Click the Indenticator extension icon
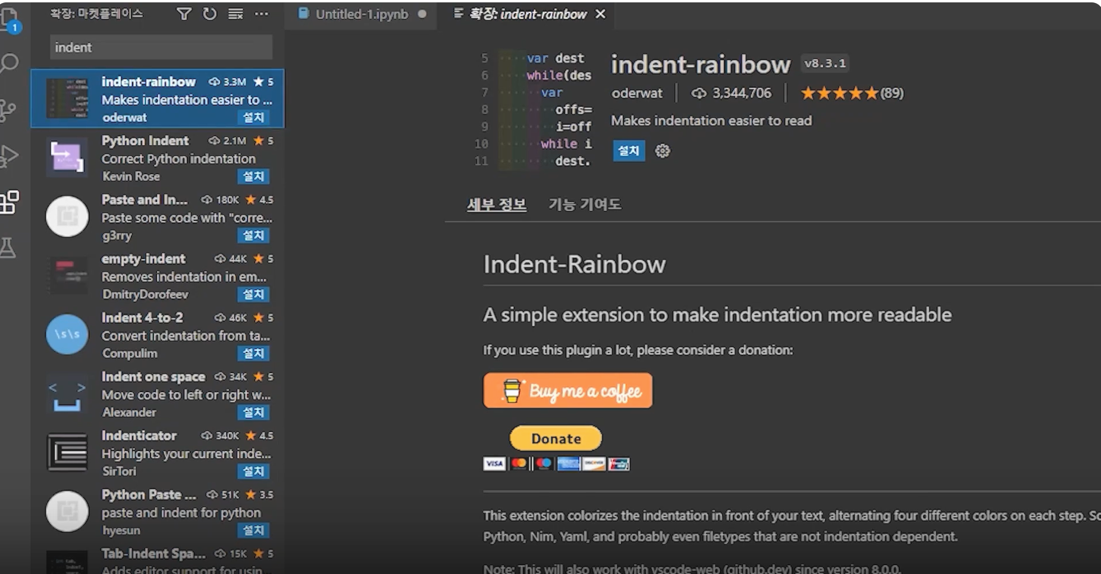 click(67, 452)
